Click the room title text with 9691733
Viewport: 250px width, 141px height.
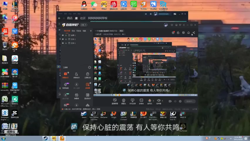pyautogui.click(x=106, y=31)
